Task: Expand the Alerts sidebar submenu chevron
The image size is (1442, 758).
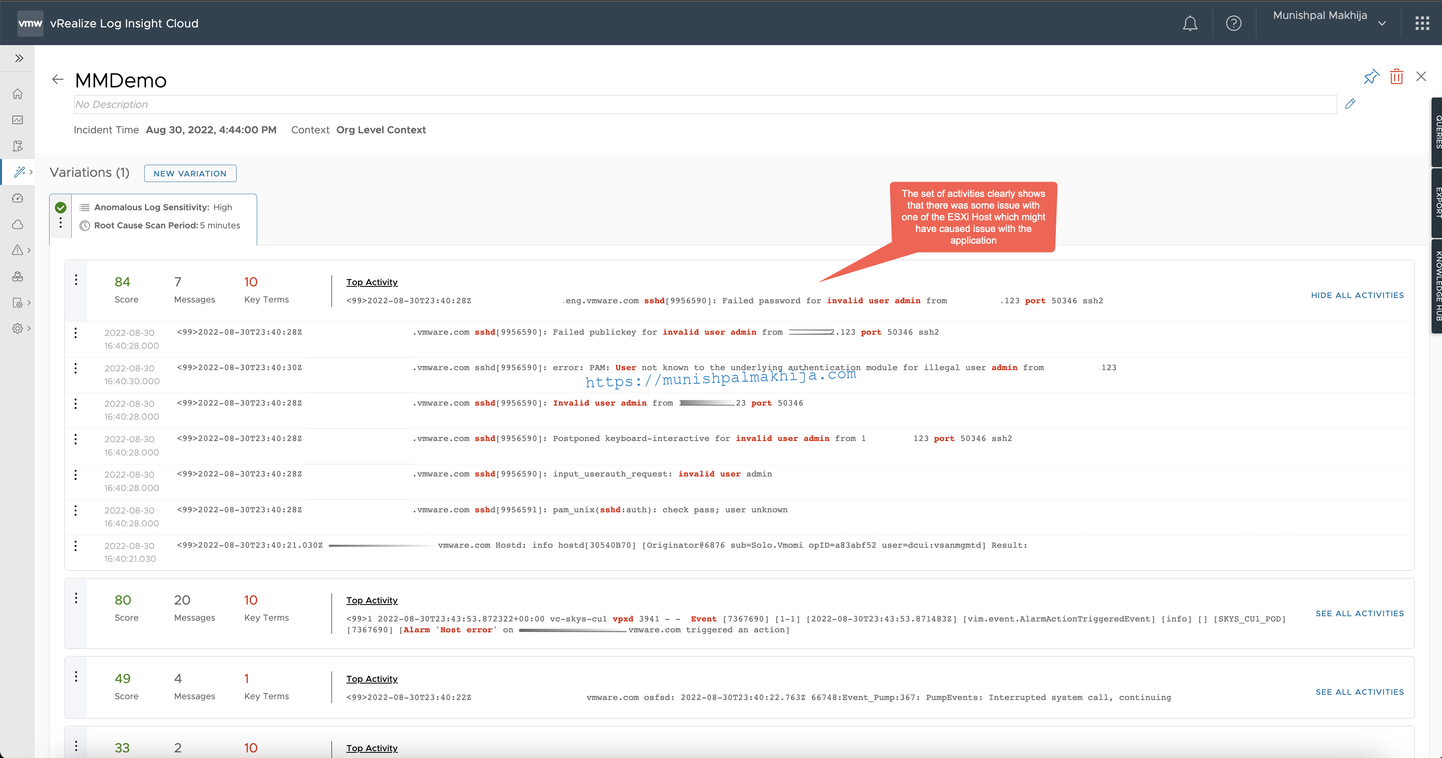Action: [29, 250]
